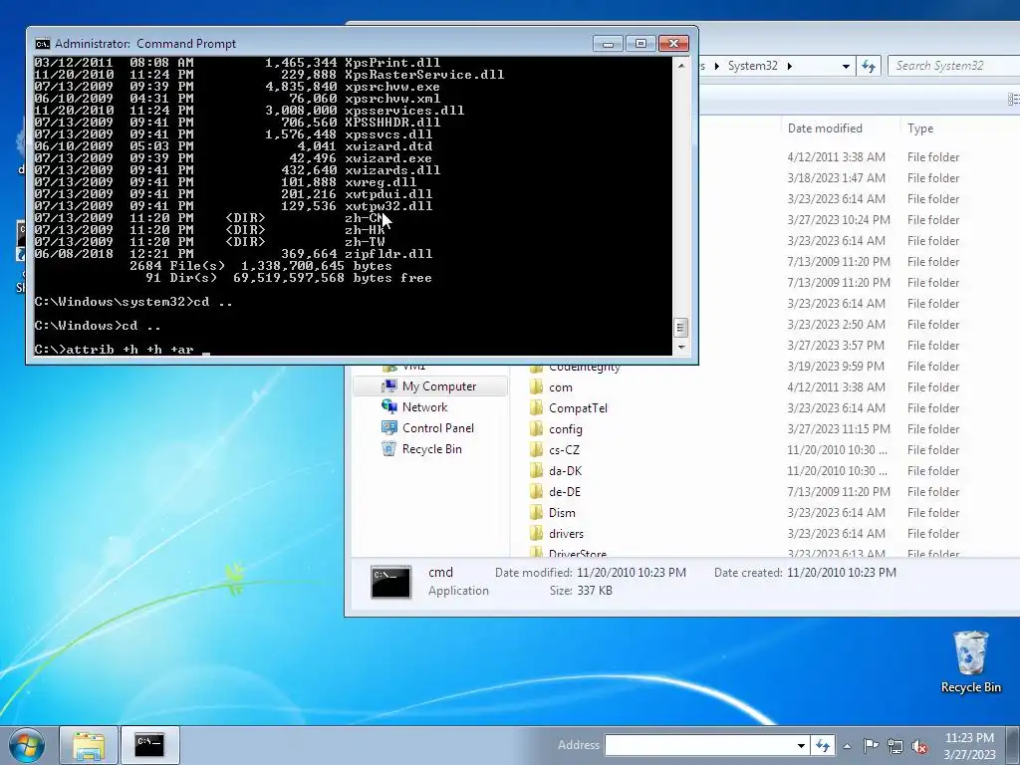This screenshot has width=1020, height=765.
Task: Click the My Computer icon in sidebar
Action: click(389, 386)
